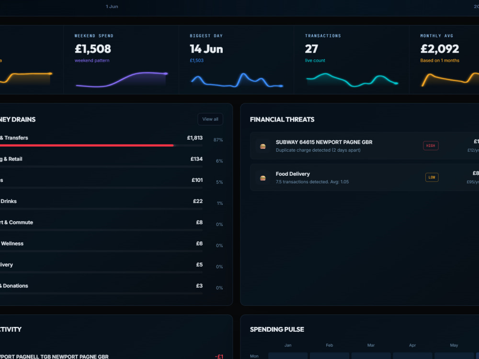
Task: Open the Biggest Day 14 Jun value
Action: [x=206, y=49]
